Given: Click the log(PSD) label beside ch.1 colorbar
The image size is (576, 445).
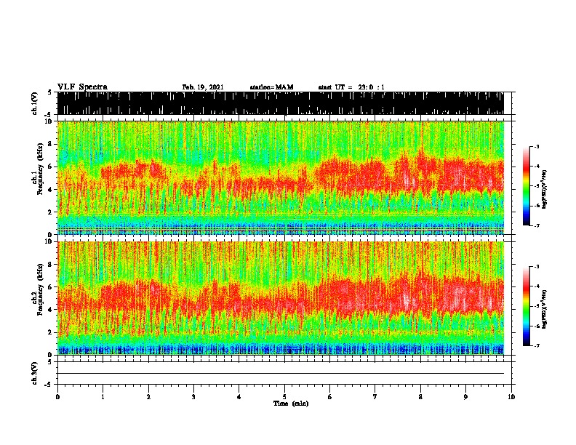Looking at the screenshot, I should click(x=544, y=190).
